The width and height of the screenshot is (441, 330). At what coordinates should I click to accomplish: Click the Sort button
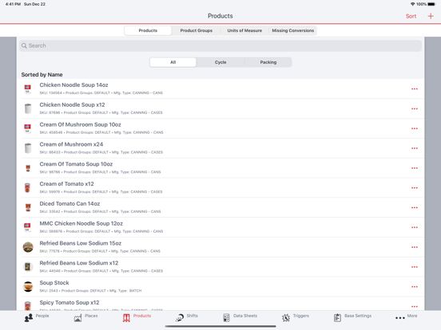coord(411,16)
